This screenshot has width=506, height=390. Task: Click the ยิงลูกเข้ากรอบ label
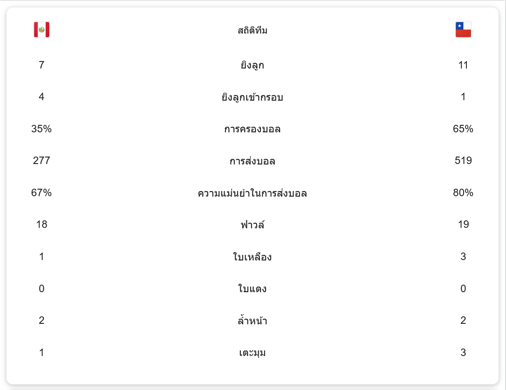tap(253, 97)
